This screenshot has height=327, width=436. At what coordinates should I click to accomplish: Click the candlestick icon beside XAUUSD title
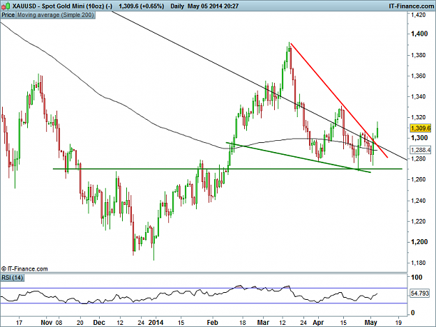click(x=6, y=6)
